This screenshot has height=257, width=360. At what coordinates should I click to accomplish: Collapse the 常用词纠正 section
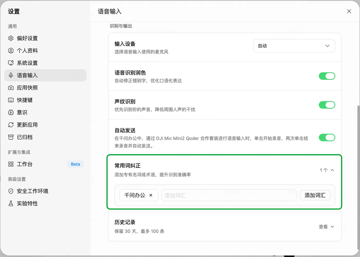coord(327,170)
